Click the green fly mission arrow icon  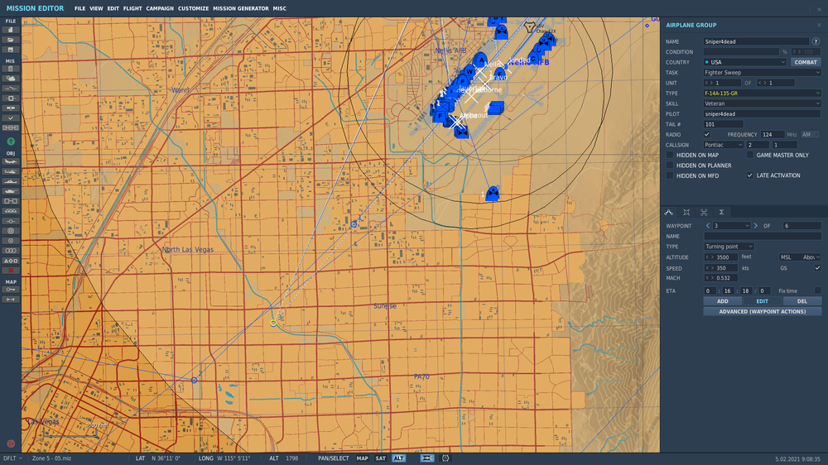pyautogui.click(x=11, y=142)
